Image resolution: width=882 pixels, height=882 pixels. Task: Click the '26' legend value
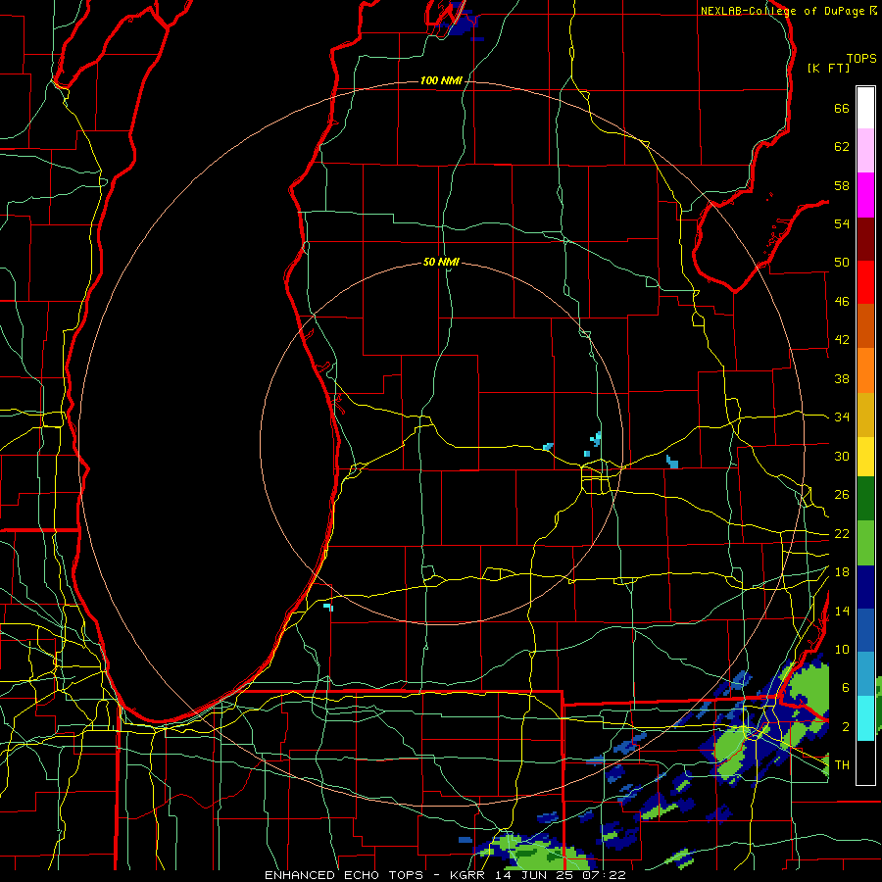(842, 495)
